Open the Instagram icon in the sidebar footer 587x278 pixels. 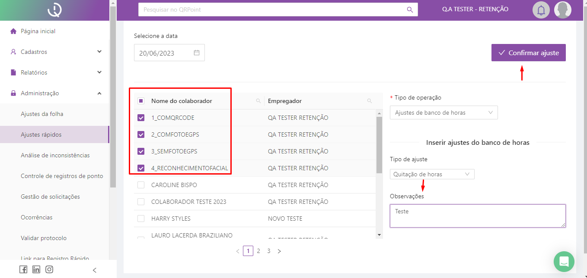click(x=49, y=269)
